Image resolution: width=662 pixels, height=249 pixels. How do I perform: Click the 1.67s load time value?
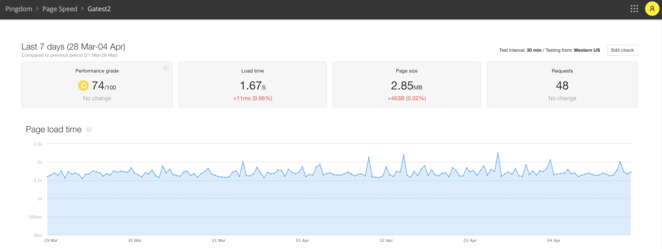253,86
